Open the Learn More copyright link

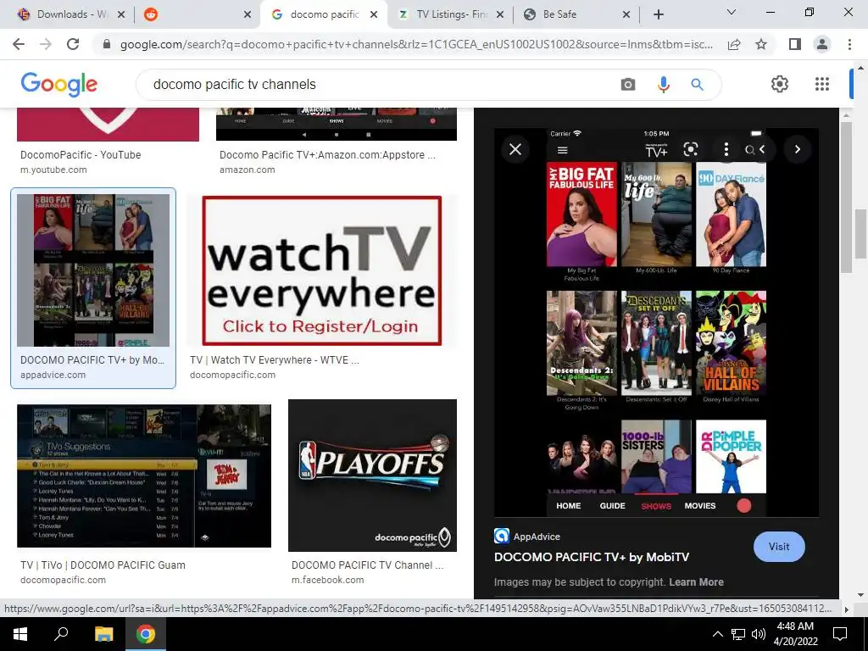pos(696,582)
